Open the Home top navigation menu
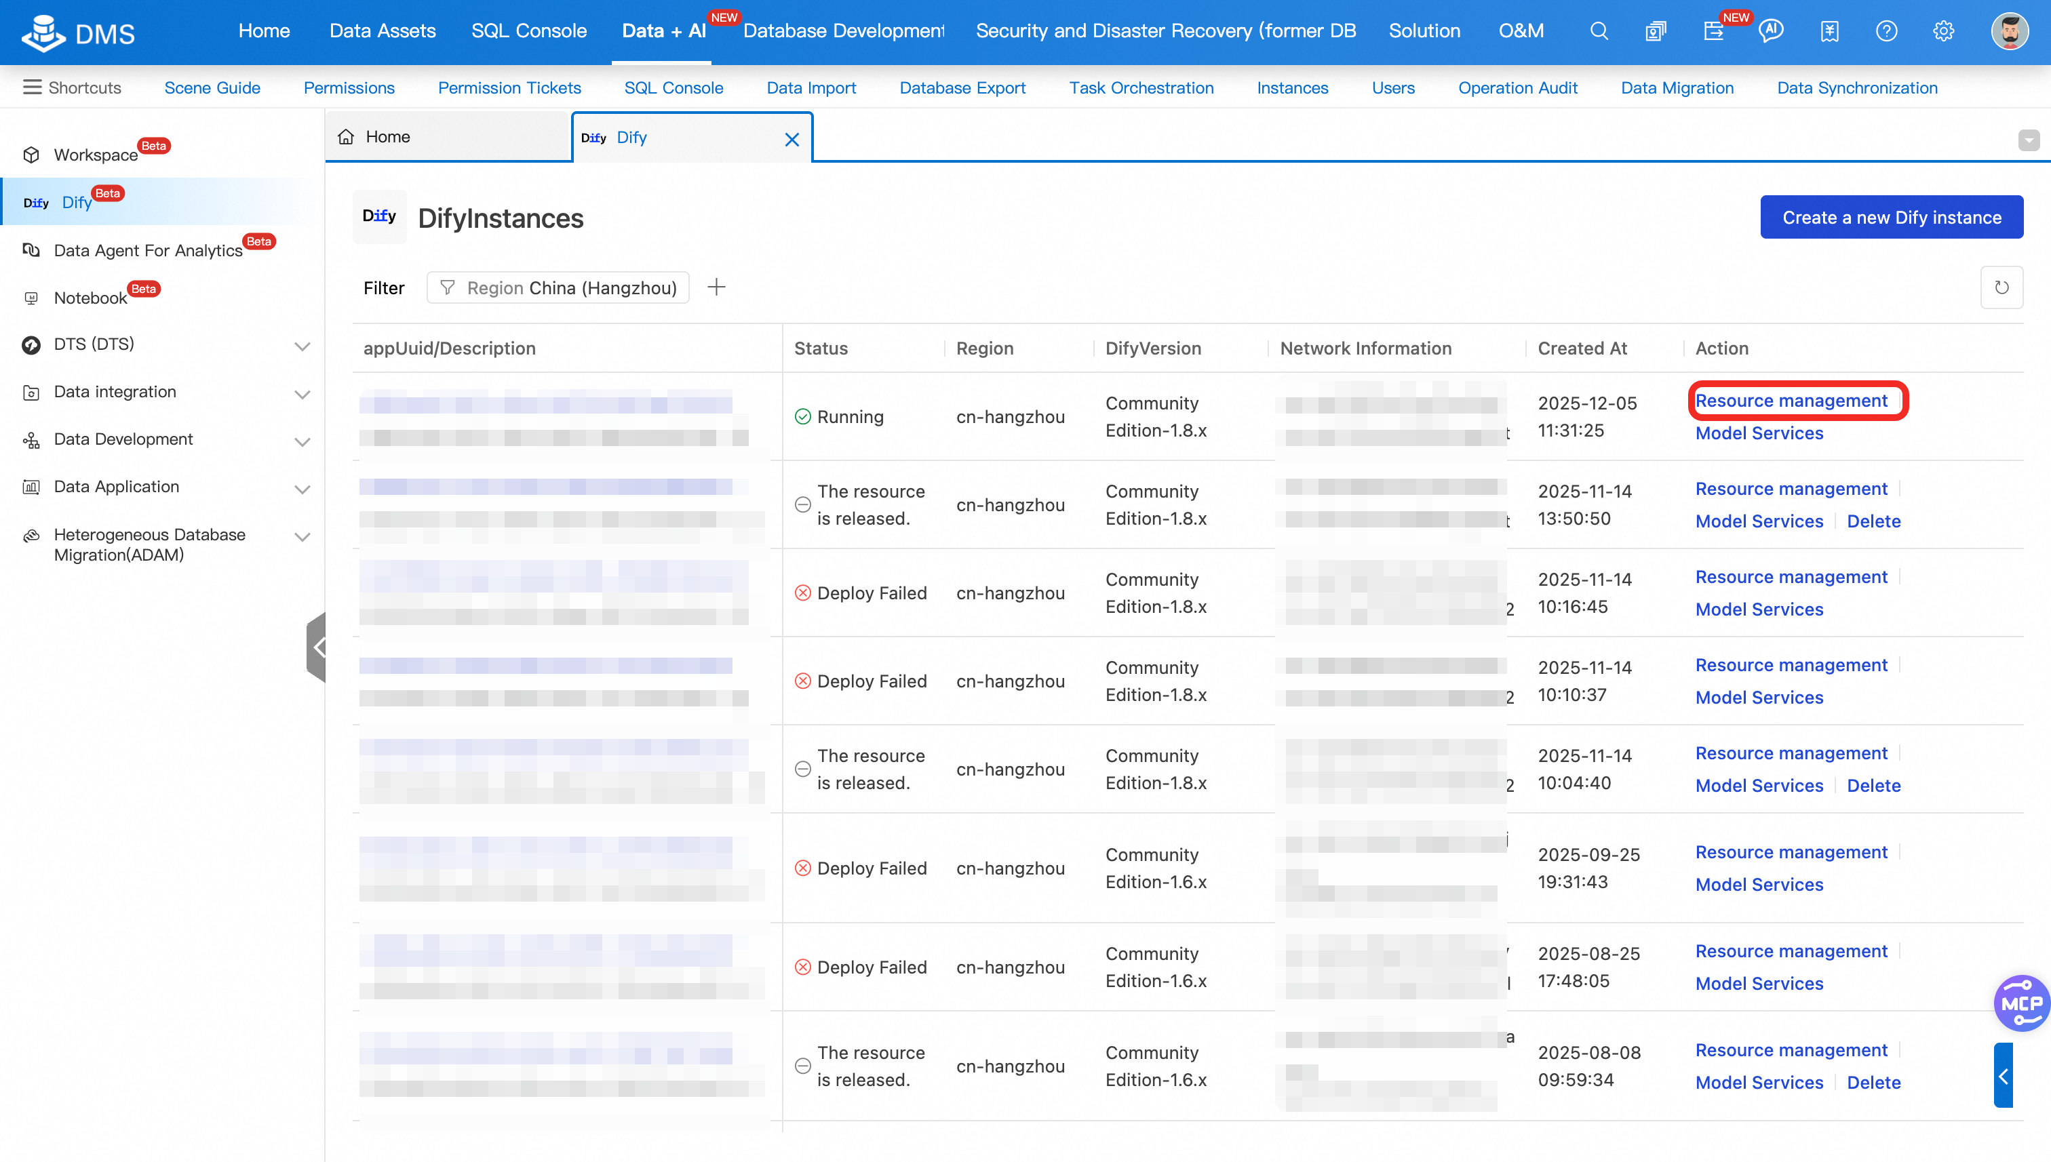Screen dimensions: 2051x1162 tap(265, 31)
